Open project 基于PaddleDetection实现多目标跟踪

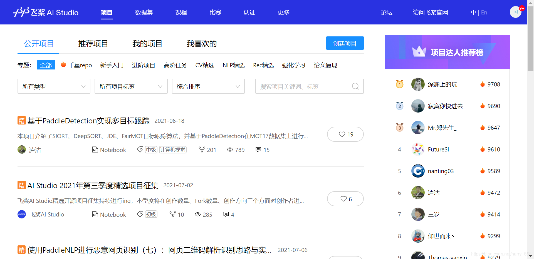(88, 121)
